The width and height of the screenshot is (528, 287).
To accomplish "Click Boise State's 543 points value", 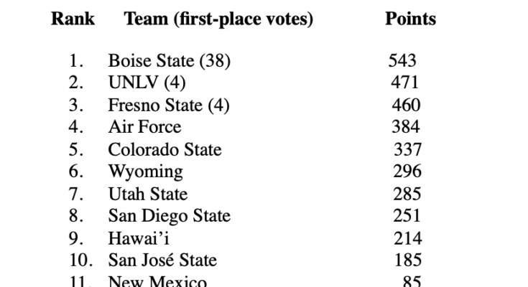I will [402, 61].
